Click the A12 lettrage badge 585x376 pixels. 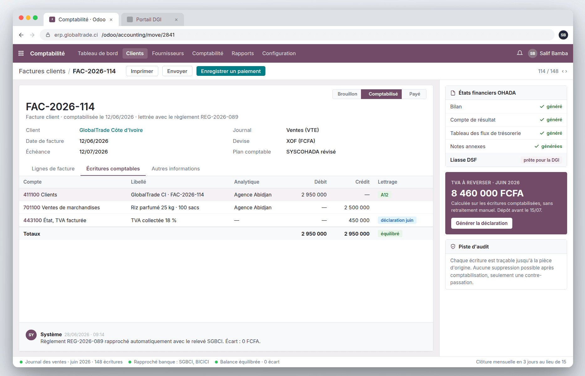tap(384, 195)
